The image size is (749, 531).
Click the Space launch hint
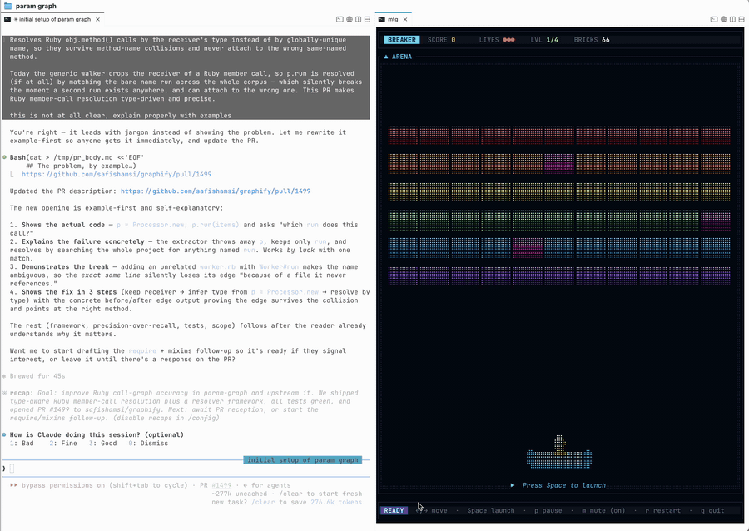tap(491, 510)
